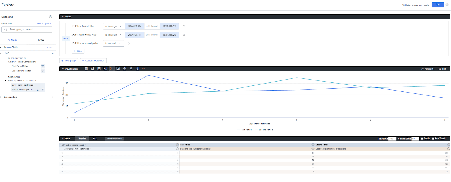Switch to the In Use tab
Image resolution: width=451 pixels, height=182 pixels.
coord(41,40)
